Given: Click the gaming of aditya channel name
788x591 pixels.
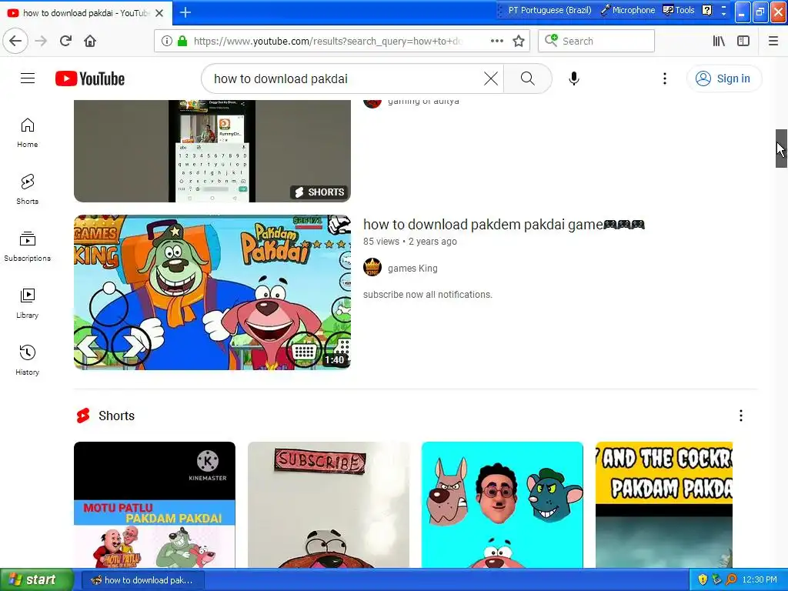Looking at the screenshot, I should pyautogui.click(x=423, y=102).
